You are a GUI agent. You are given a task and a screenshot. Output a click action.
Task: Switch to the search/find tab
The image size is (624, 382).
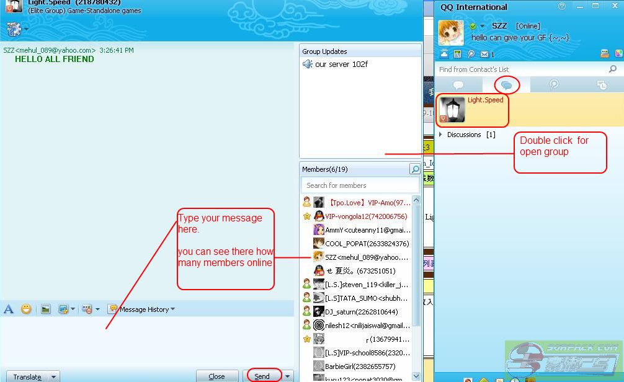(554, 85)
